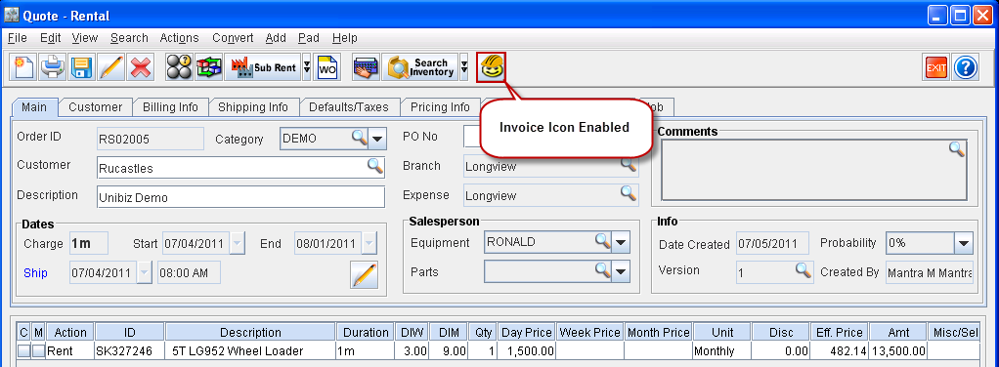Screen dimensions: 999x367
Task: Click the red EXIT icon
Action: (935, 66)
